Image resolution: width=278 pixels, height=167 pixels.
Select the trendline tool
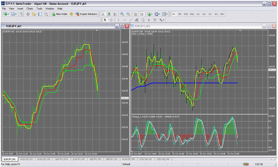(131, 20)
